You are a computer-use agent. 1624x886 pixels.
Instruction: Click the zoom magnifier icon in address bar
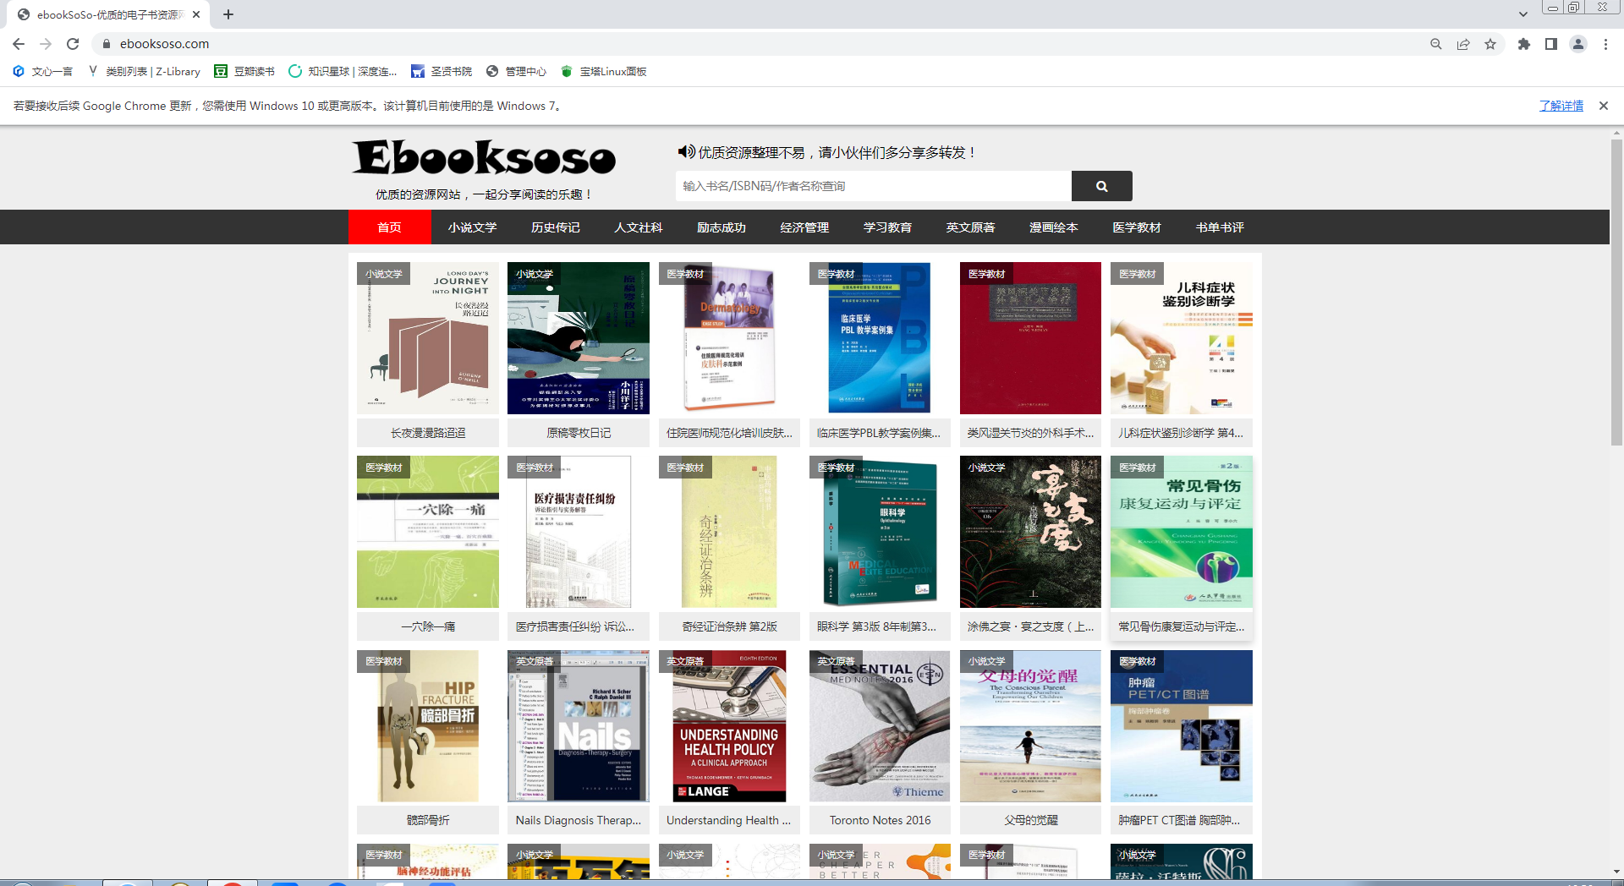coord(1435,44)
